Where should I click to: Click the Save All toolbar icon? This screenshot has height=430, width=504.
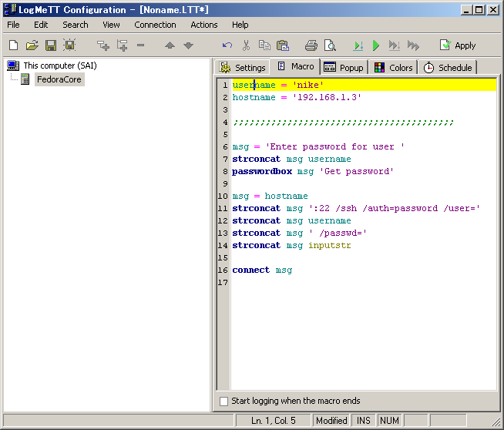click(x=69, y=45)
